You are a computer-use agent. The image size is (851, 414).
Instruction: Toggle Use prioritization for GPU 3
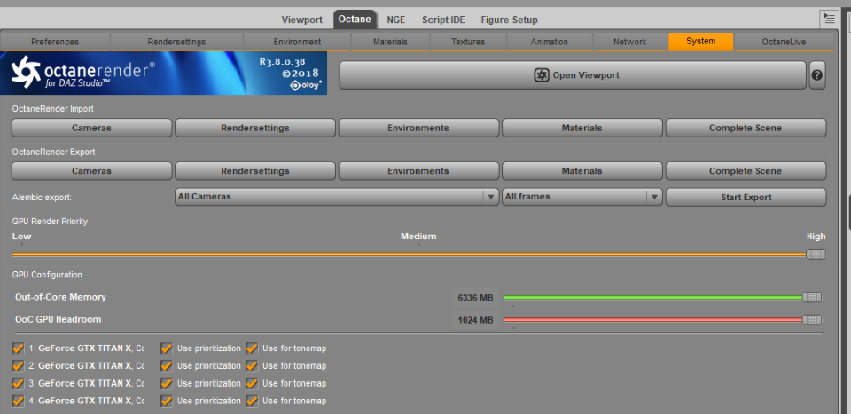167,383
